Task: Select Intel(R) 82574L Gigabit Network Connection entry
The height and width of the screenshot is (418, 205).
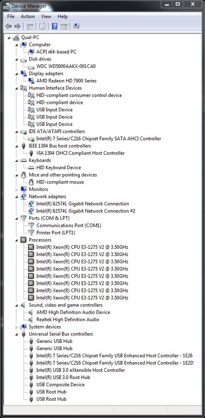Action: [x=83, y=204]
